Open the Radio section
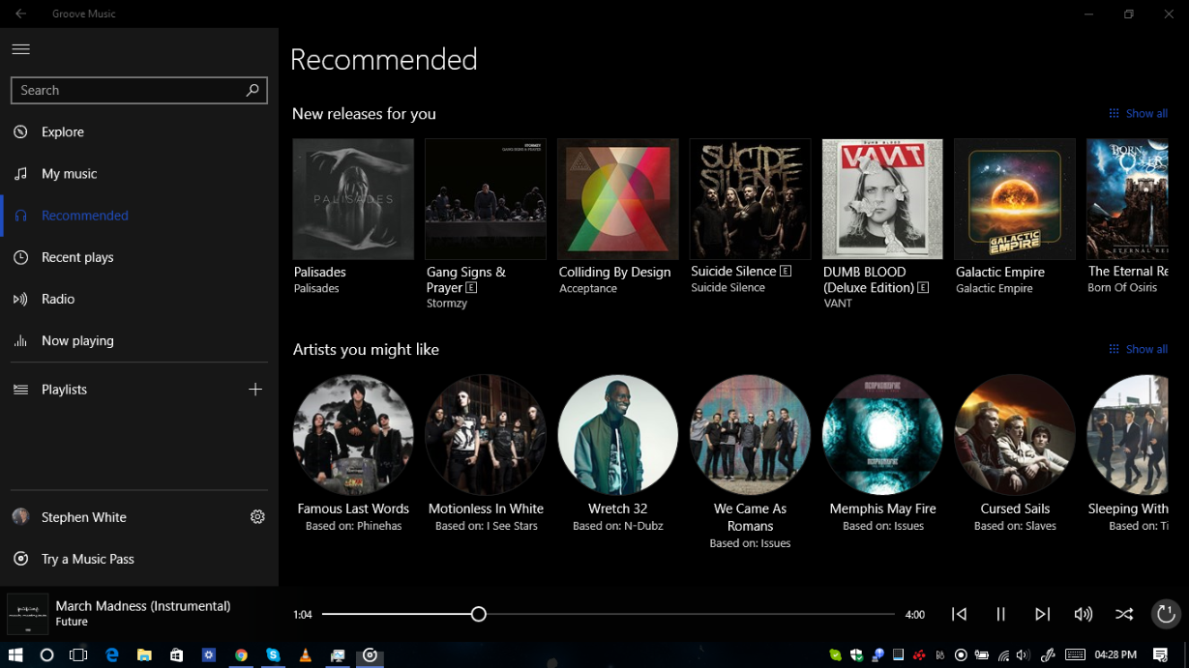1189x668 pixels. coord(139,299)
